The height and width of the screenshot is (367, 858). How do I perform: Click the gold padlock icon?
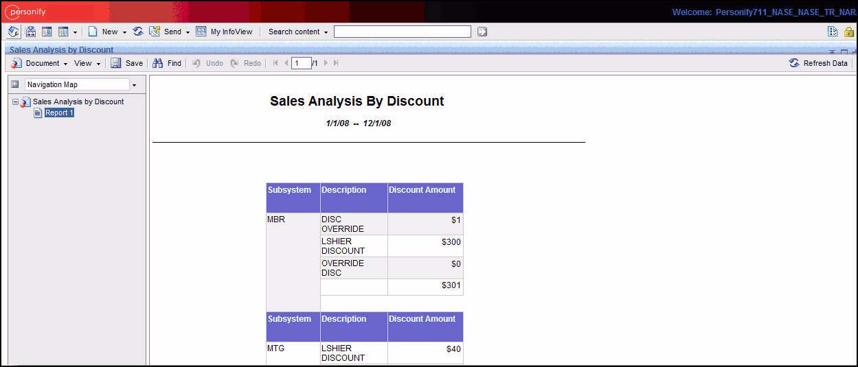[x=849, y=32]
